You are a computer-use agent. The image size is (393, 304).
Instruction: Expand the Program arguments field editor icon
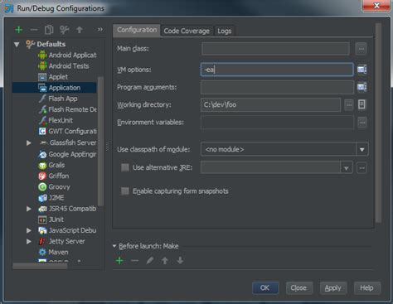point(361,87)
